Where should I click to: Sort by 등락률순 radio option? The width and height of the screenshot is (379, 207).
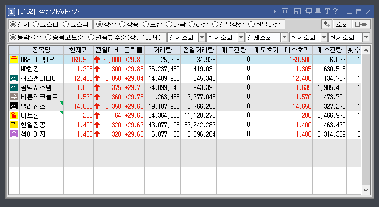12,37
